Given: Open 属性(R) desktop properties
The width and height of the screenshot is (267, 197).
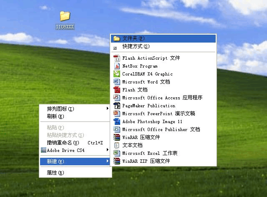Looking at the screenshot, I should click(x=75, y=173).
